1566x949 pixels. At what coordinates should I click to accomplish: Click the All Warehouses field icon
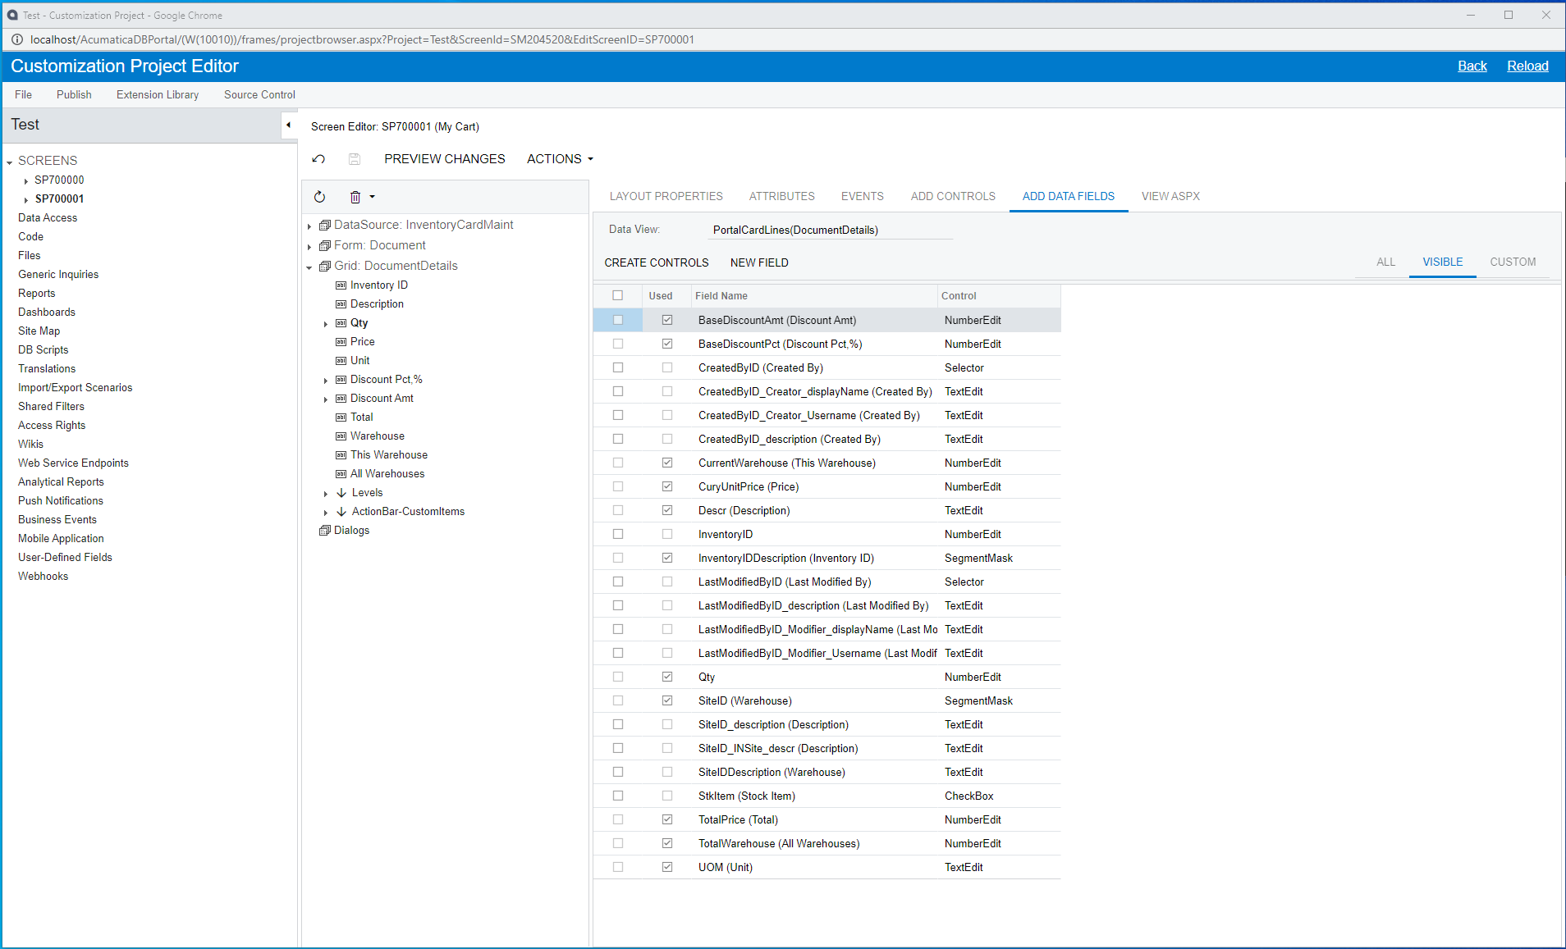341,474
